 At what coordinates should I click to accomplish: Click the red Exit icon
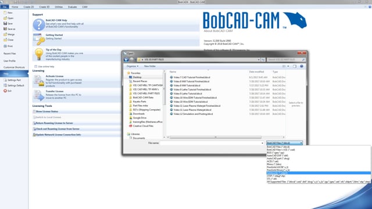(5, 91)
